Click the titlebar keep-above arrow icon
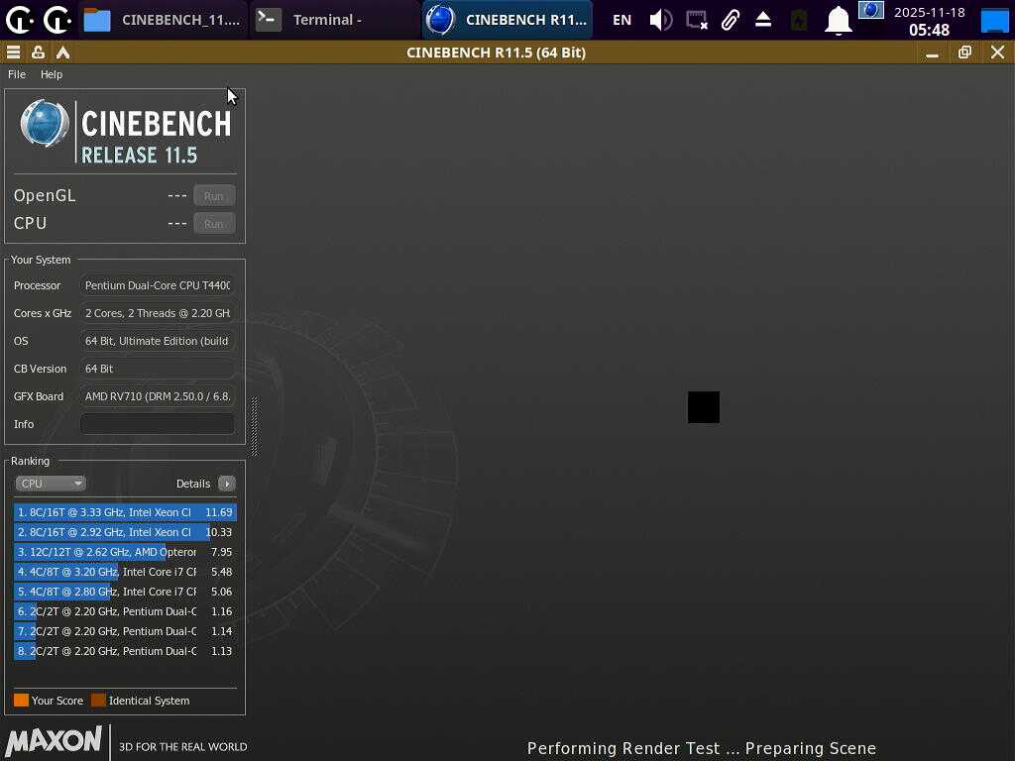Image resolution: width=1015 pixels, height=761 pixels. (x=62, y=53)
